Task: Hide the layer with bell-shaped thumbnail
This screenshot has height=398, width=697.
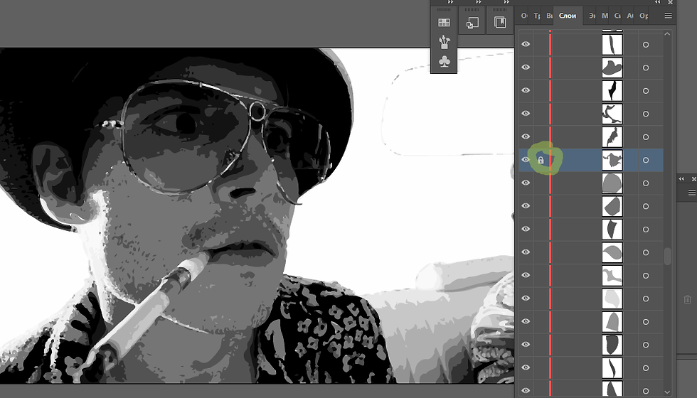Action: click(526, 321)
